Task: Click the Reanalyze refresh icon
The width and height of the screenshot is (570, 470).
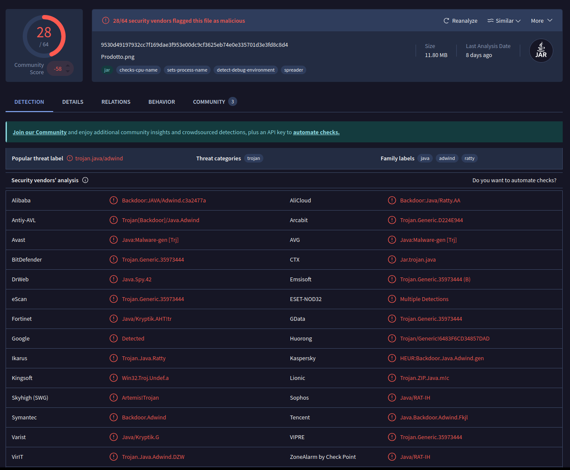Action: [446, 21]
